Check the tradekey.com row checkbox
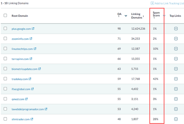 click(5, 79)
